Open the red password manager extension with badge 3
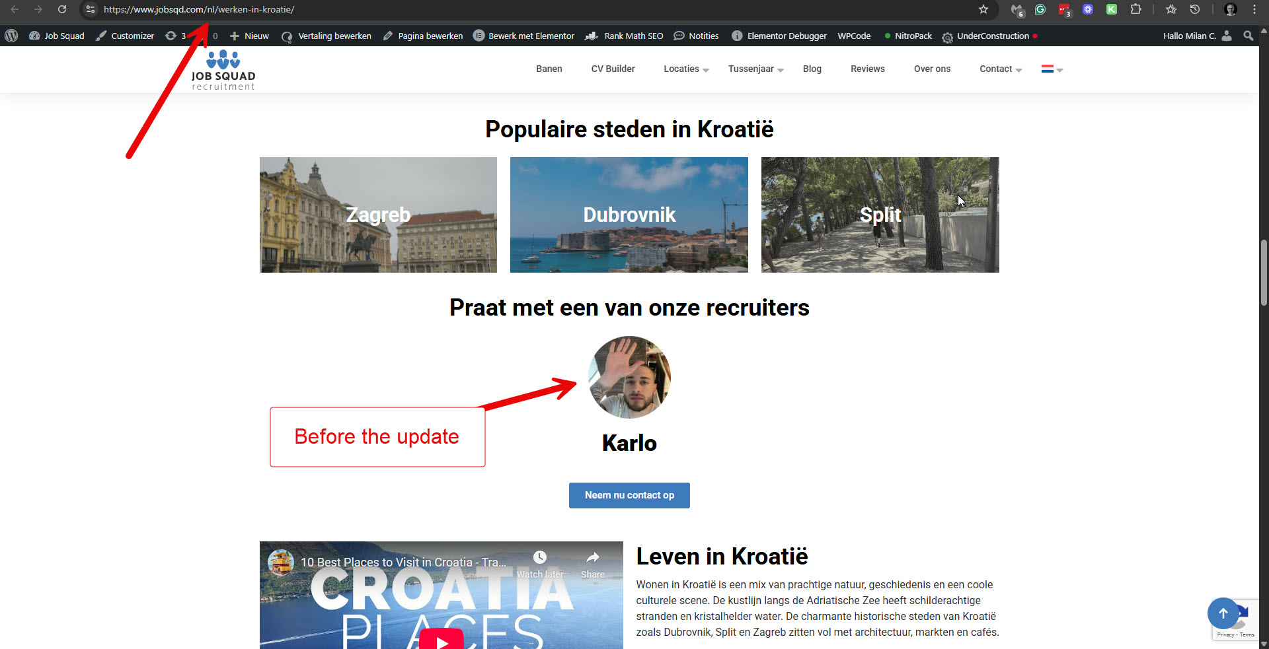Screen dimensions: 1269x649 (1064, 10)
